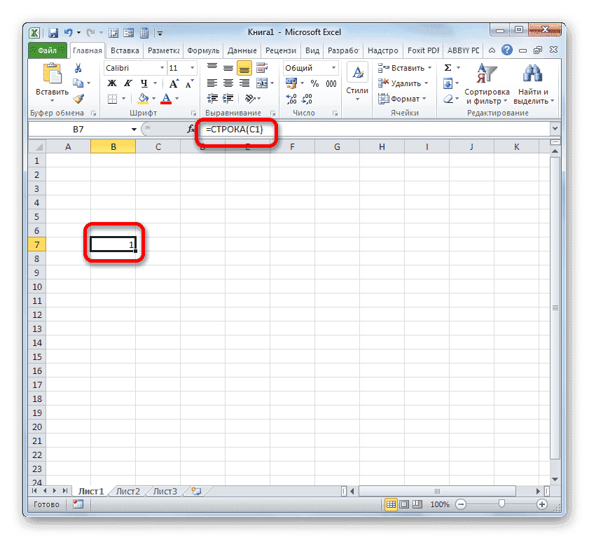Click the percent style icon
The height and width of the screenshot is (540, 589).
point(315,83)
